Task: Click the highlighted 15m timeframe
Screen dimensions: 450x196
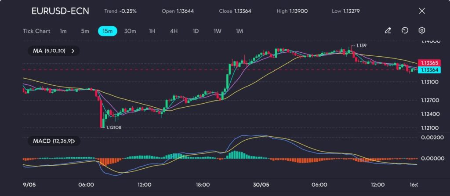Action: 108,31
